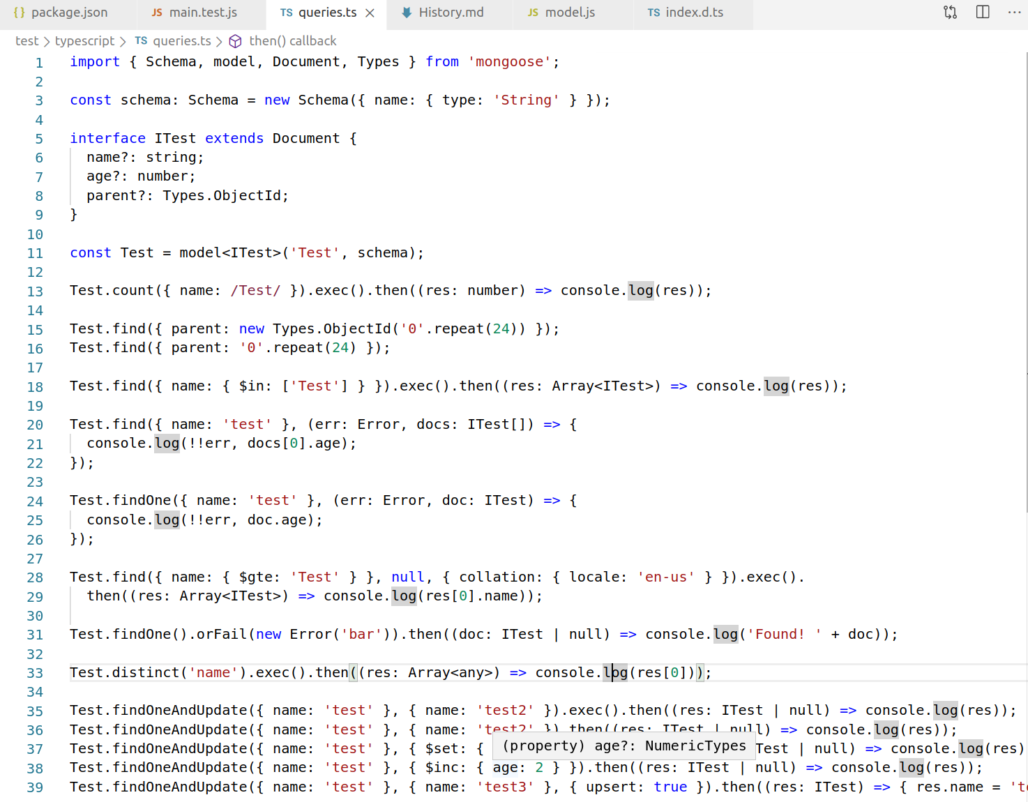This screenshot has width=1028, height=802.
Task: Click the Split Editor icon
Action: click(x=983, y=12)
